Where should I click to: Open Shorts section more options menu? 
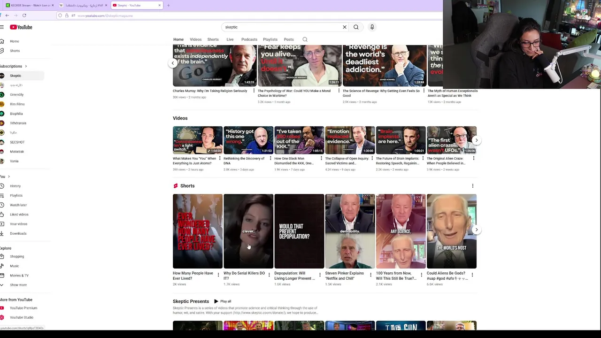click(x=473, y=186)
